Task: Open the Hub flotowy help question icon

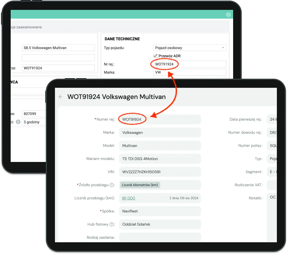Action: click(112, 224)
